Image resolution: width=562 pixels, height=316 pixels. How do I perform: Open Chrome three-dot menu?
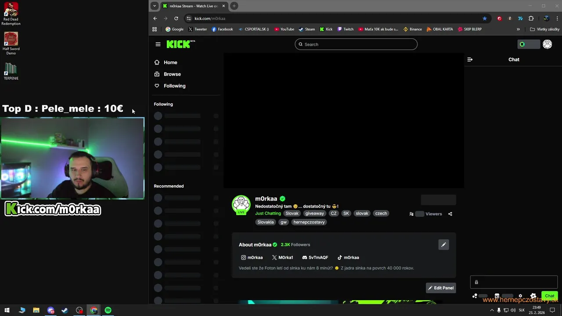point(557,18)
